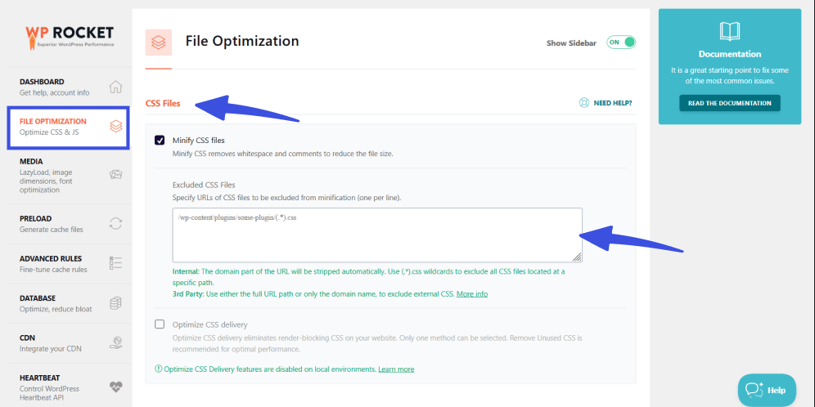Check the Optimize CSS delivery checkbox
The width and height of the screenshot is (815, 407).
[160, 324]
